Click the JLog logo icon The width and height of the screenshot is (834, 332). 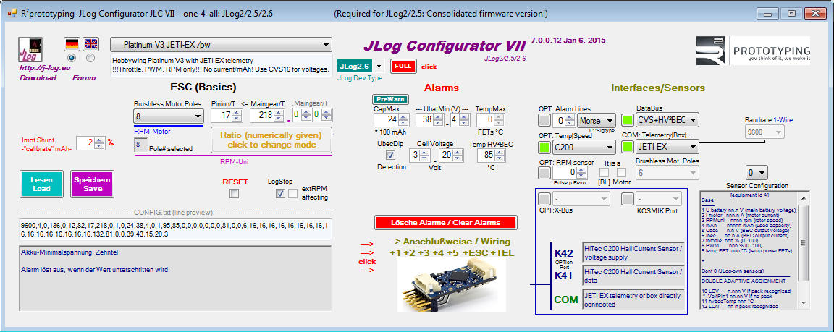tap(30, 50)
